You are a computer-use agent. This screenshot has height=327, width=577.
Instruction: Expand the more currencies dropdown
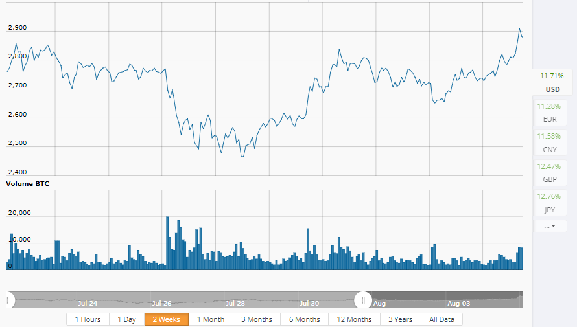click(550, 226)
